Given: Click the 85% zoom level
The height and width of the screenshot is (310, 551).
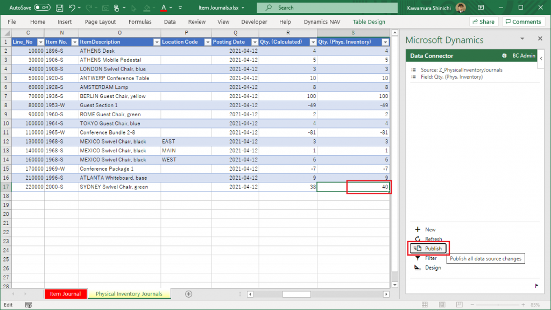Looking at the screenshot, I should tap(535, 305).
